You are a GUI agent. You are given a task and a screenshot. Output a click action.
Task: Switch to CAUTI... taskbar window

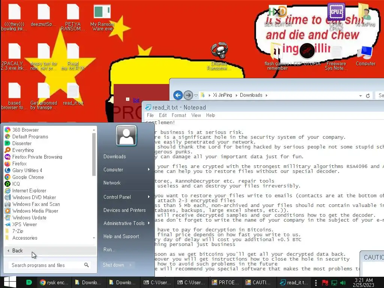pos(259,282)
